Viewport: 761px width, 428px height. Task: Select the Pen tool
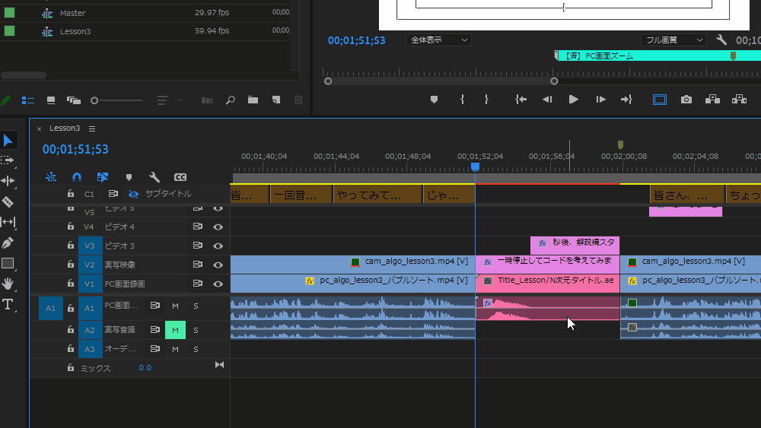point(8,243)
